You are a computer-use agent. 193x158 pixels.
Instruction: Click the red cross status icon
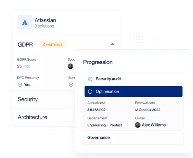71,85
